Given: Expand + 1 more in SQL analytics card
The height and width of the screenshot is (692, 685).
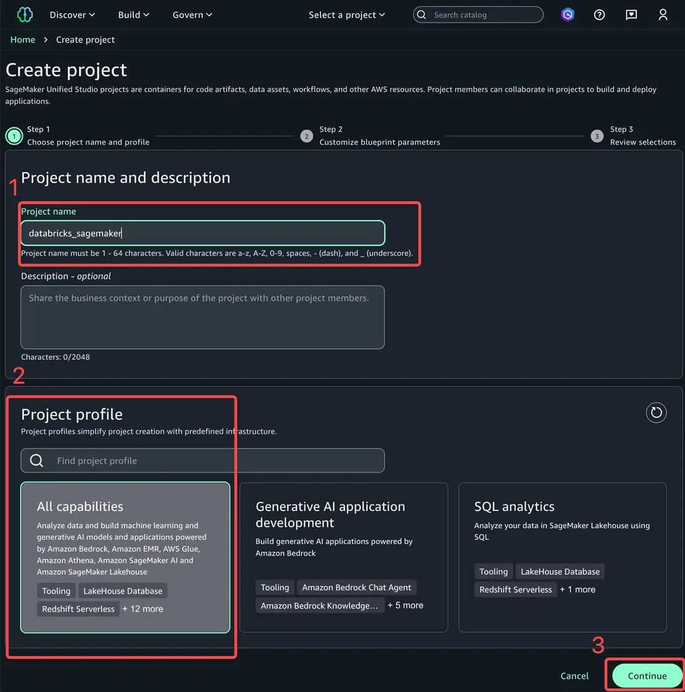Looking at the screenshot, I should [x=577, y=590].
